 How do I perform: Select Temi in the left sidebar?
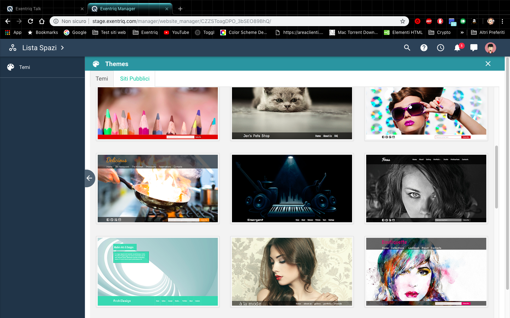pos(24,67)
